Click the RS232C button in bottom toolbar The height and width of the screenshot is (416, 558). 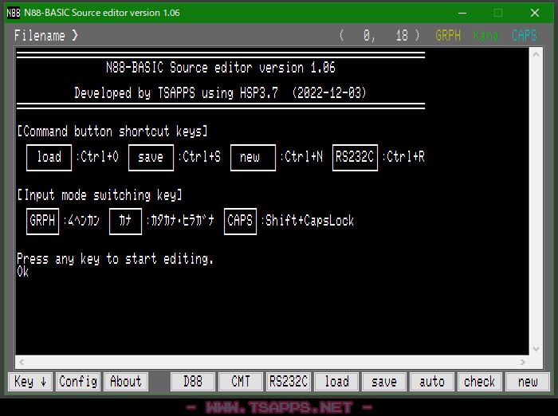point(289,382)
